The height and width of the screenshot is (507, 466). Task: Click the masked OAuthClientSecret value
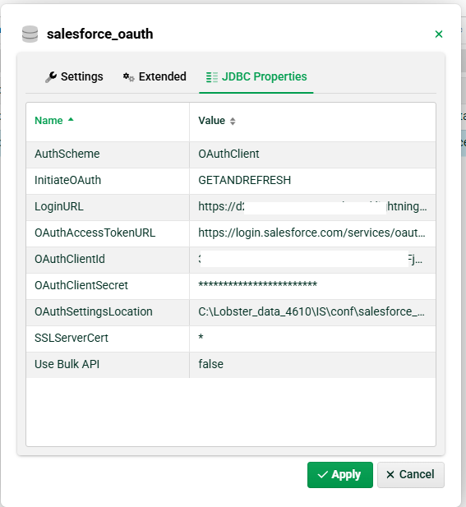(258, 284)
